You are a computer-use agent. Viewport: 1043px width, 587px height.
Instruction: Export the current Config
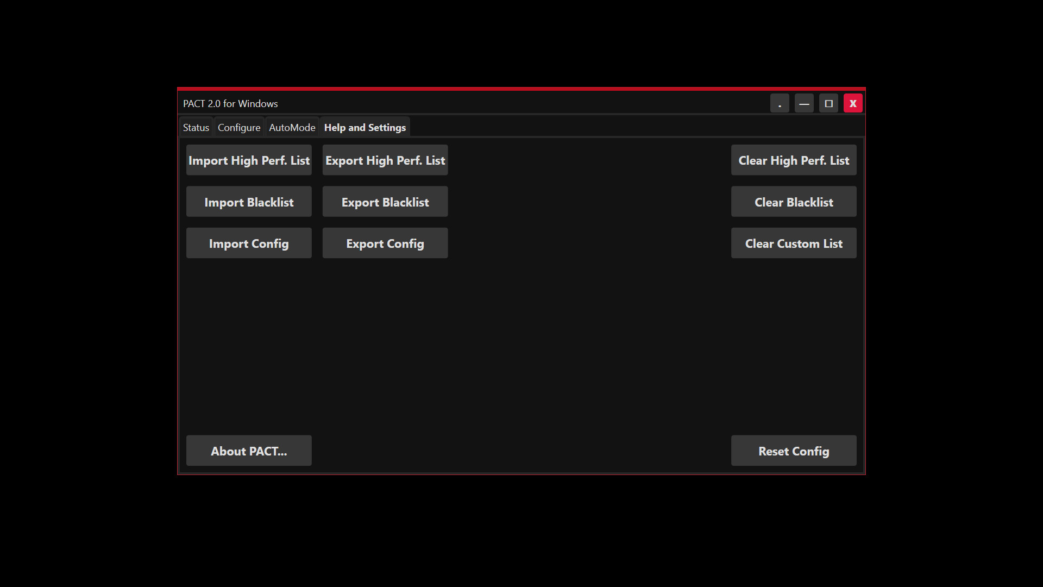(385, 243)
